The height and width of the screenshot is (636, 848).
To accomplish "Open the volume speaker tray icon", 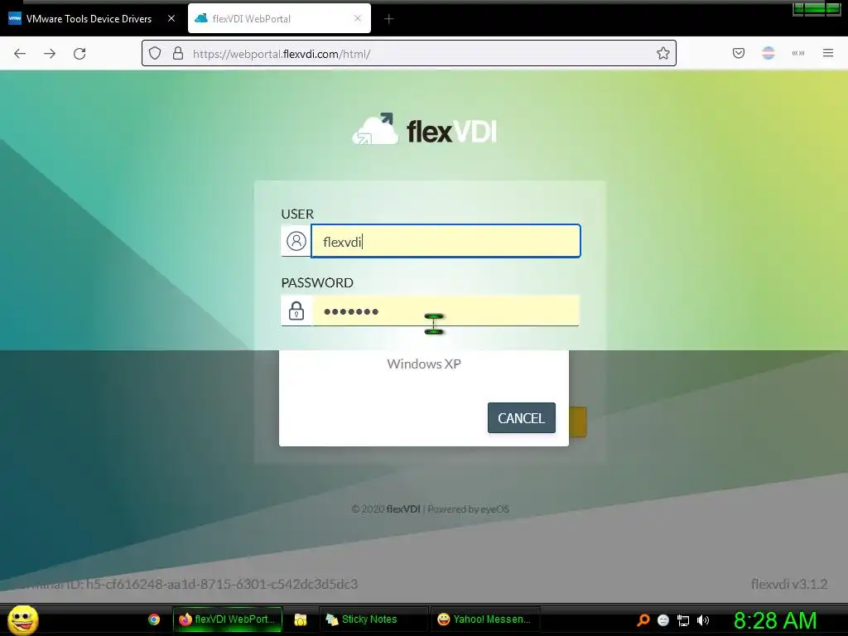I will [x=703, y=620].
